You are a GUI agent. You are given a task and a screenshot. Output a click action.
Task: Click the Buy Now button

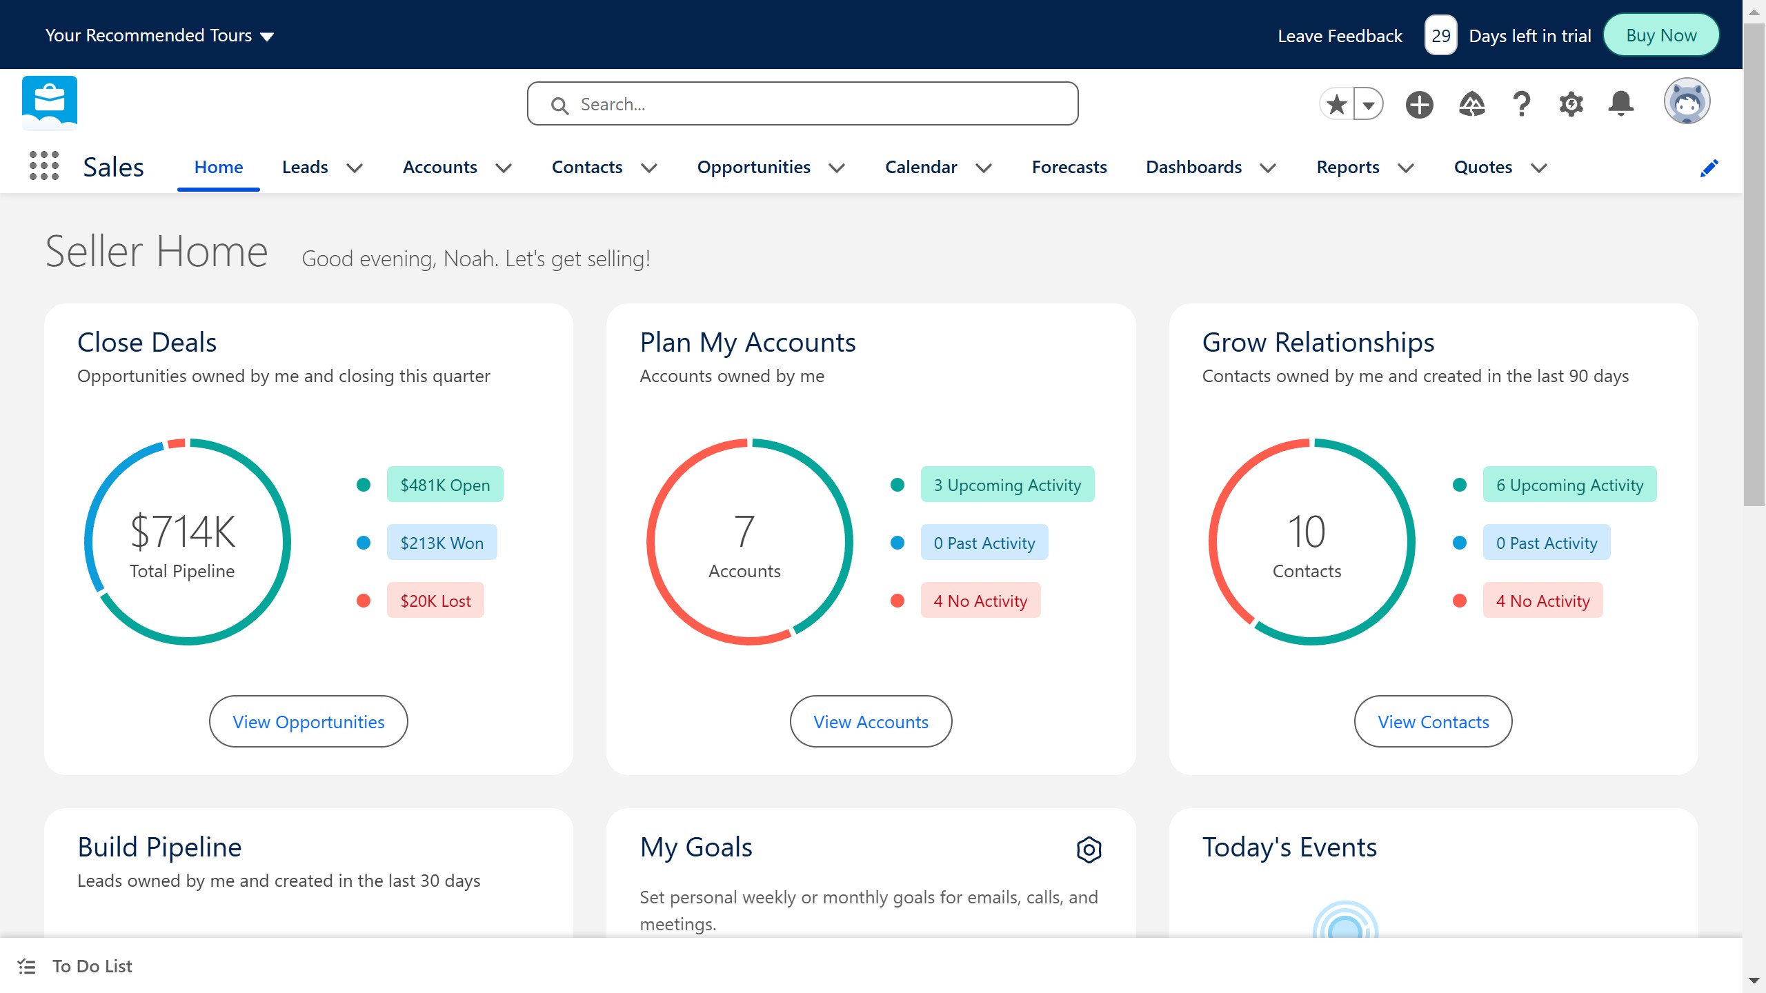tap(1660, 34)
